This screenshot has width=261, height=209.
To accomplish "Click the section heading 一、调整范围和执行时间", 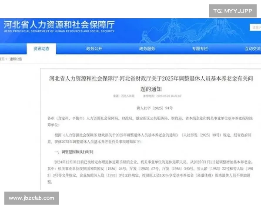I will pos(74,152).
